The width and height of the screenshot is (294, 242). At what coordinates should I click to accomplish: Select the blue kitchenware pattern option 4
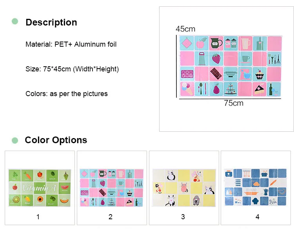(x=256, y=187)
